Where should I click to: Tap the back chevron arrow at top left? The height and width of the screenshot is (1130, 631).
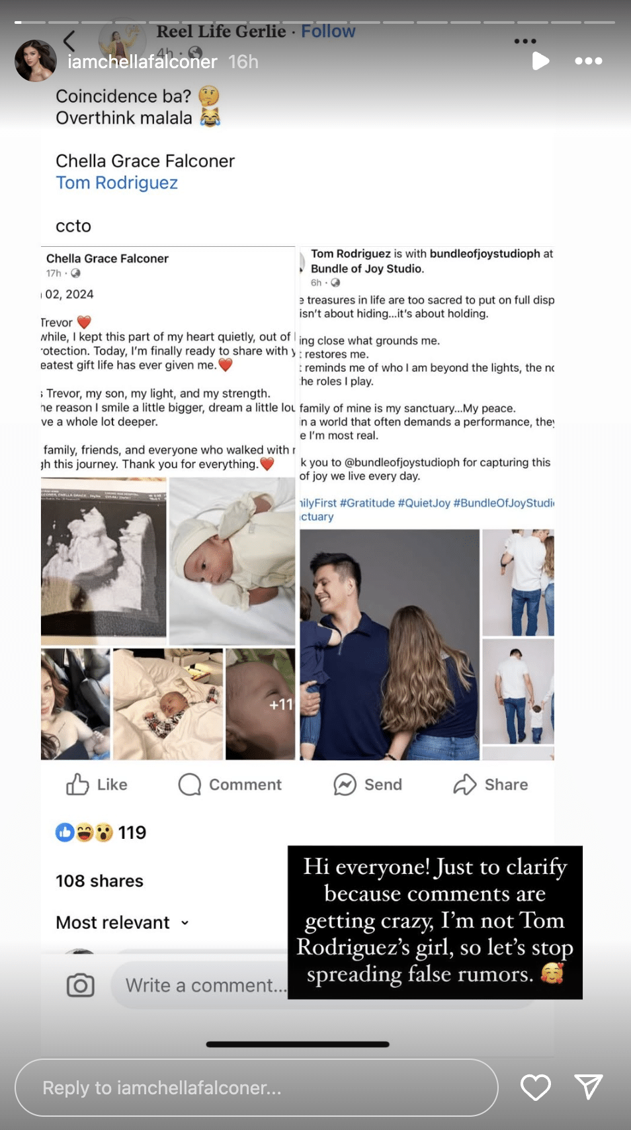coord(69,41)
